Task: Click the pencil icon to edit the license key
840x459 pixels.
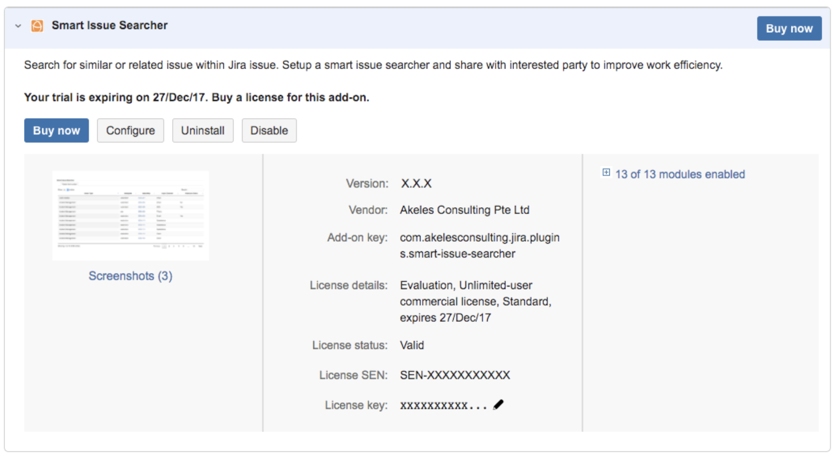Action: pyautogui.click(x=498, y=404)
